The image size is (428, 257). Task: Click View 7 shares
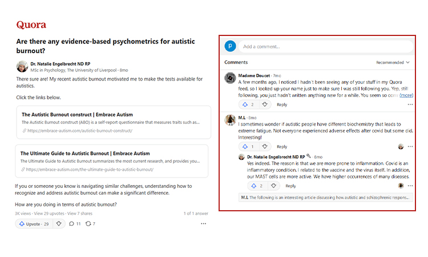pos(80,214)
